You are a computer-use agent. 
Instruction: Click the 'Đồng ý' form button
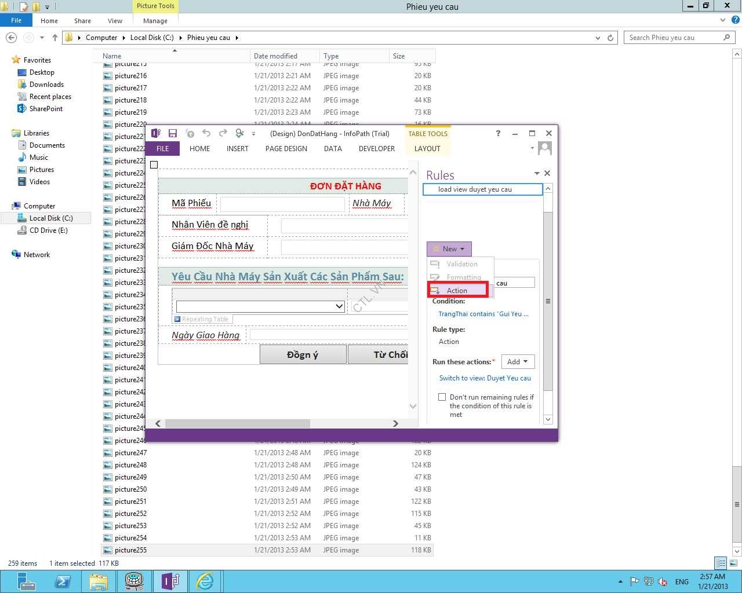tap(303, 354)
